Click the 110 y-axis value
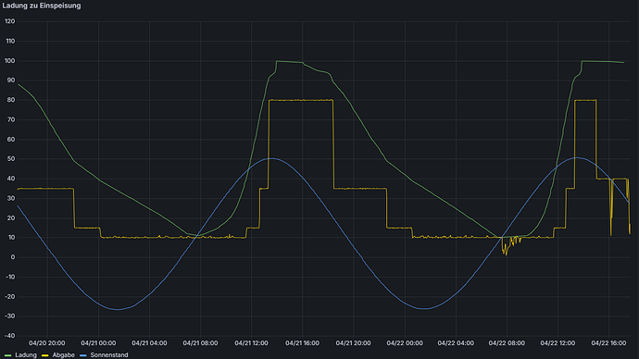This screenshot has width=639, height=359. click(x=10, y=41)
